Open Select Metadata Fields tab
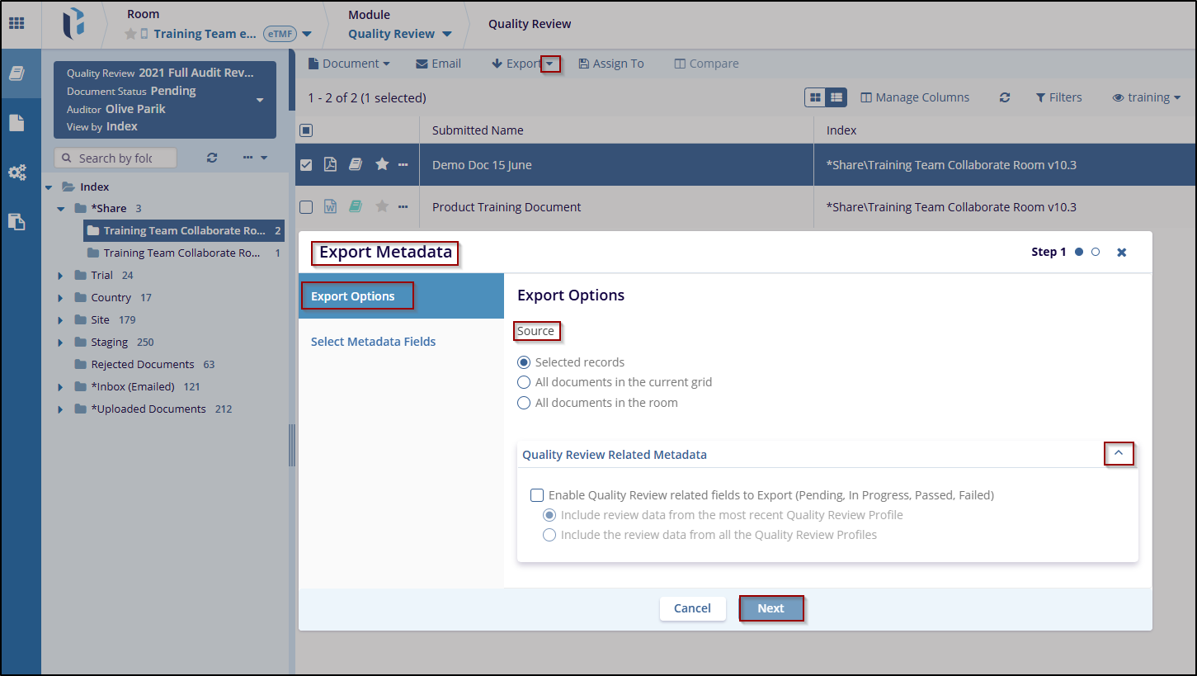 click(x=373, y=342)
